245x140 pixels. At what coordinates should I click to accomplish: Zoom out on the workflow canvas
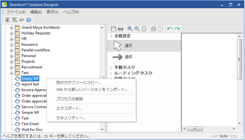click(x=137, y=29)
